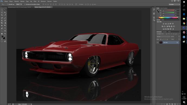Open the layer blend mode dropdown
187x105 pixels.
point(163,37)
